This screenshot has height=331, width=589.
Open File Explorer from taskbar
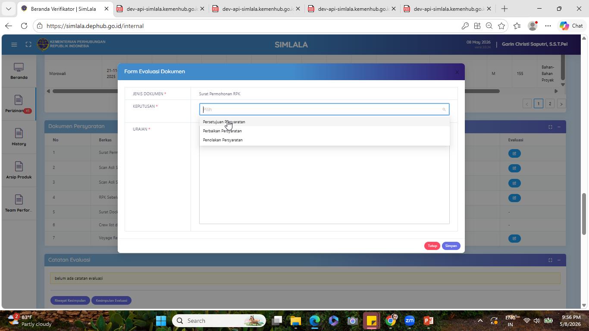click(x=295, y=321)
